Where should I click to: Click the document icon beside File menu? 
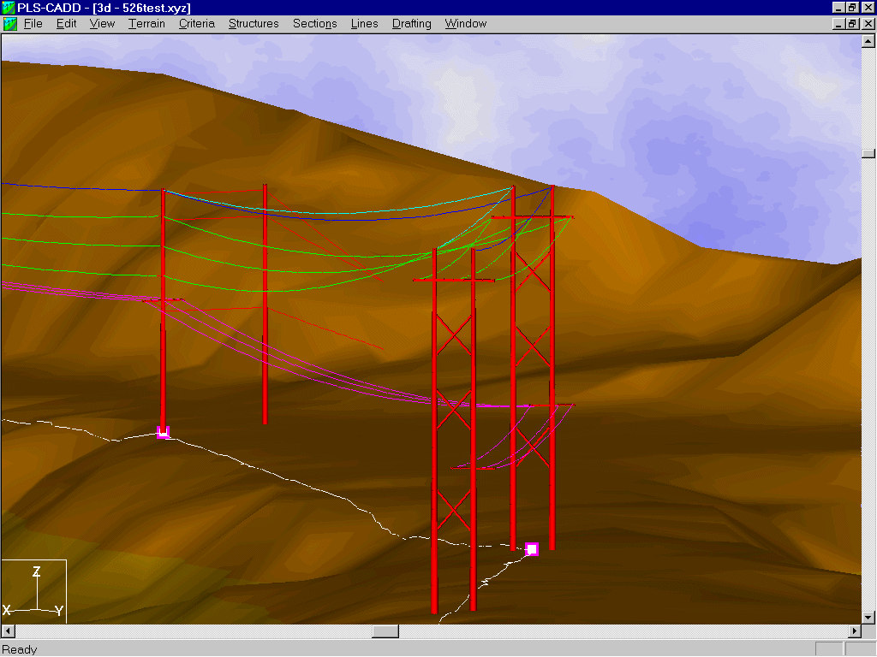point(10,24)
